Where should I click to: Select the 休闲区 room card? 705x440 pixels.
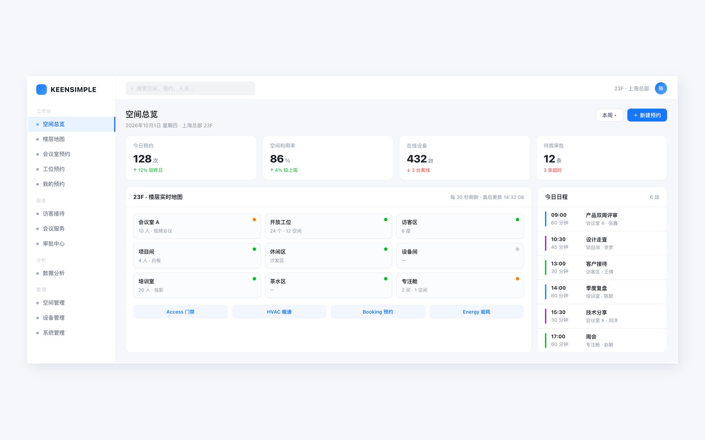[x=328, y=256]
